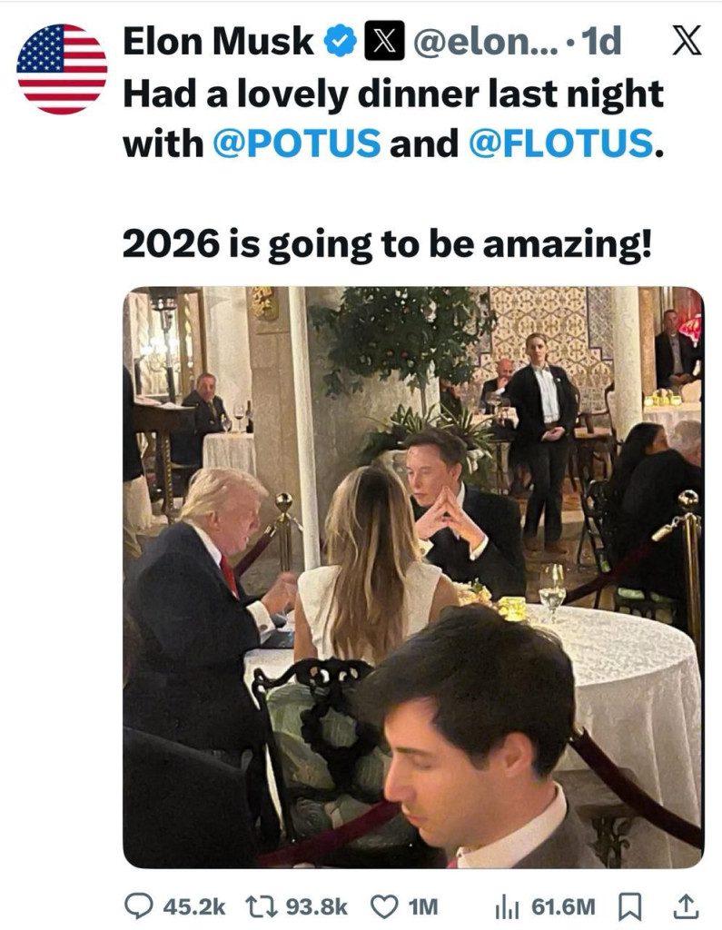Click the blue verified checkmark badge
The width and height of the screenshot is (722, 930).
[341, 42]
